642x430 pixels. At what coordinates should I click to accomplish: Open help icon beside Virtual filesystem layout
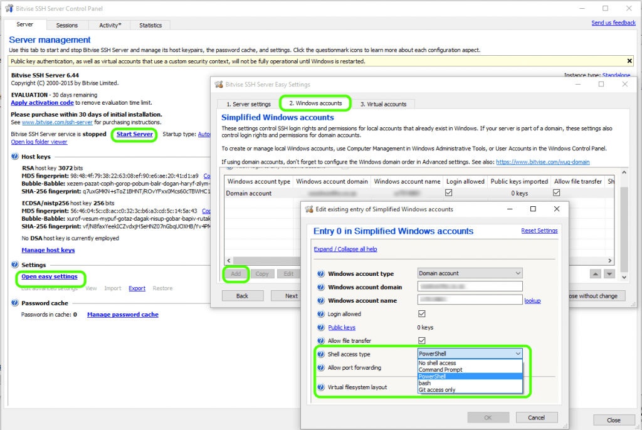321,387
